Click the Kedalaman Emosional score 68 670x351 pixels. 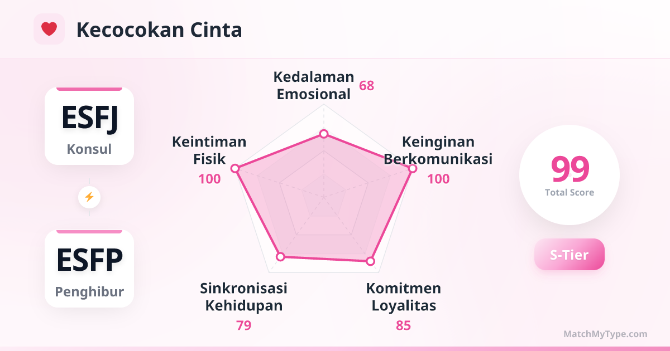tap(366, 86)
